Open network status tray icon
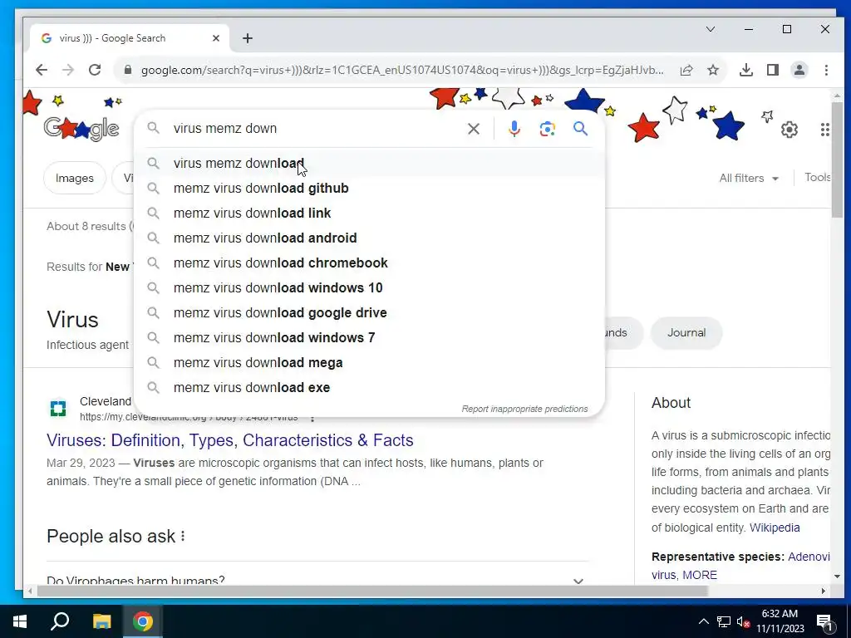Screen dimensions: 851x638 click(x=724, y=621)
